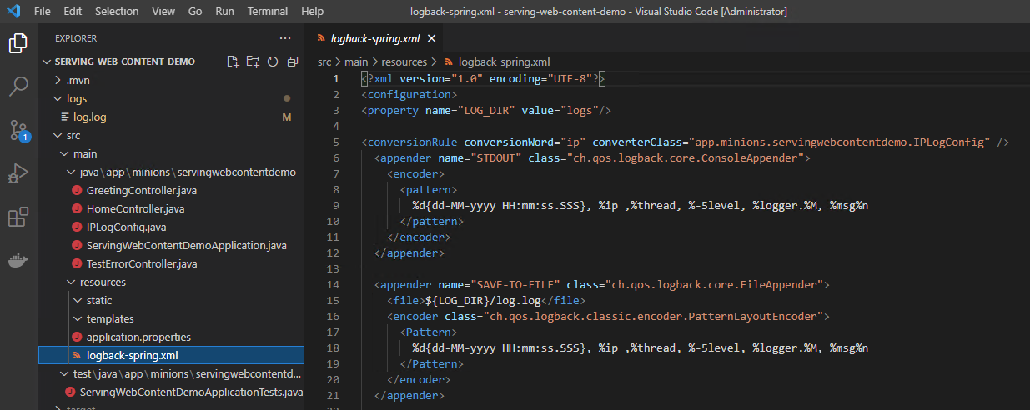This screenshot has width=1030, height=410.
Task: Open Explorer more actions ellipsis
Action: (x=285, y=38)
